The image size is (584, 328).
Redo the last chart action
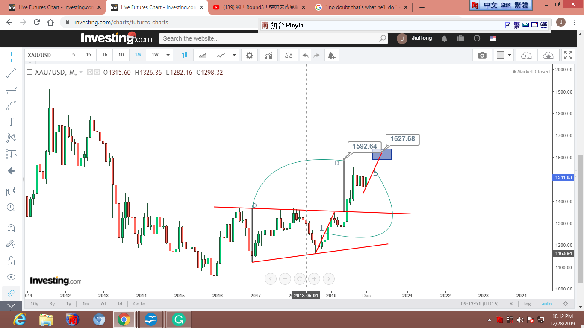[x=317, y=55]
